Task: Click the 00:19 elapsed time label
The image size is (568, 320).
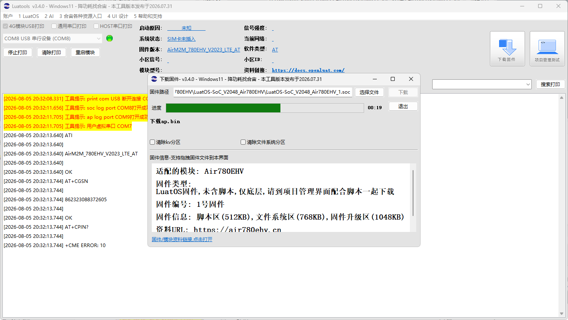Action: coord(375,108)
